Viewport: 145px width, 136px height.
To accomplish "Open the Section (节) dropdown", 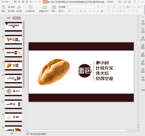I will 62,11.
